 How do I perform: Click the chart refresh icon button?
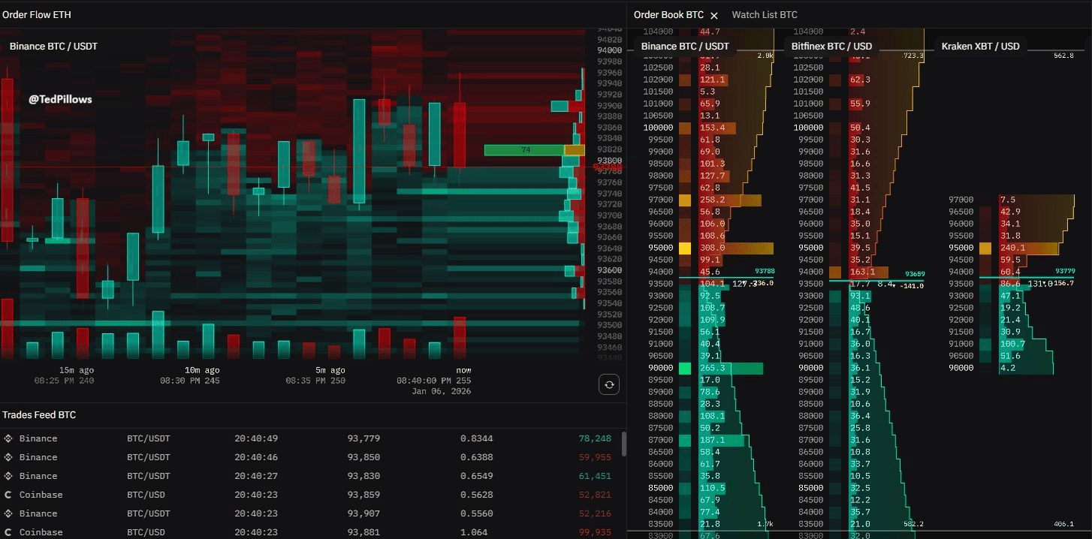(x=609, y=385)
